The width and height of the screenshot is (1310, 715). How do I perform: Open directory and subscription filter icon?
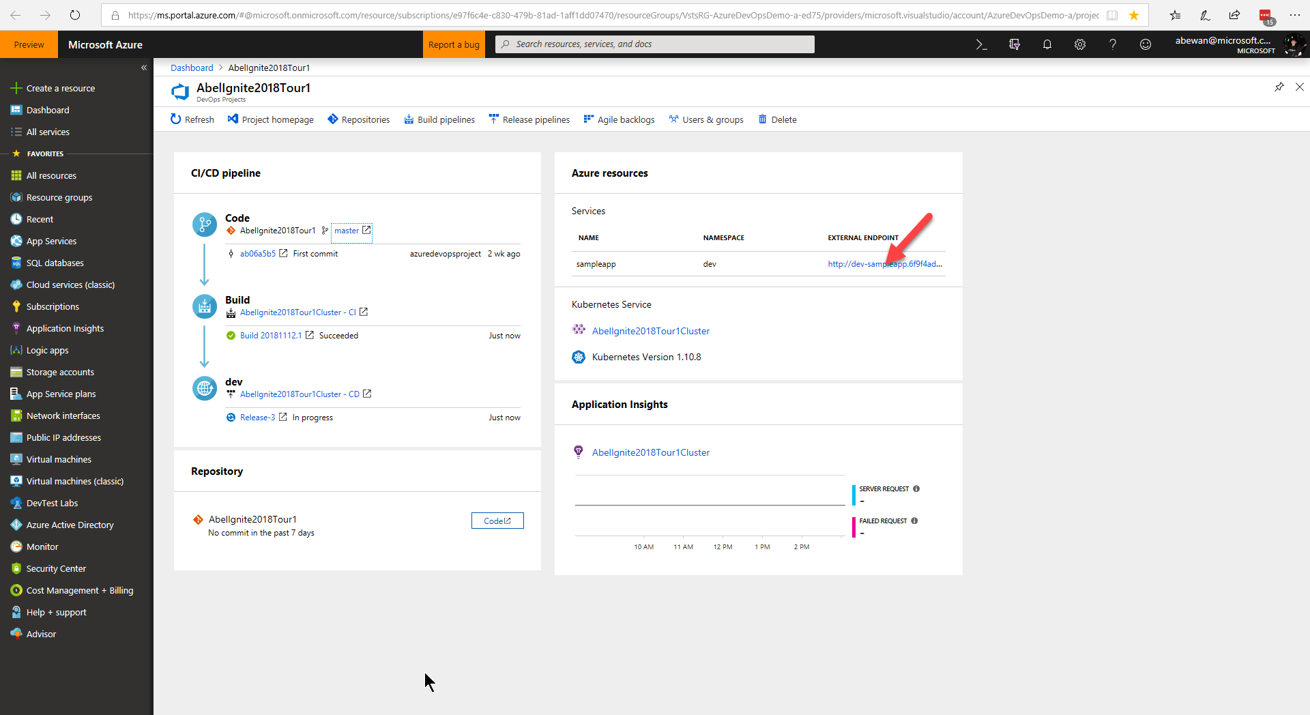[1015, 44]
